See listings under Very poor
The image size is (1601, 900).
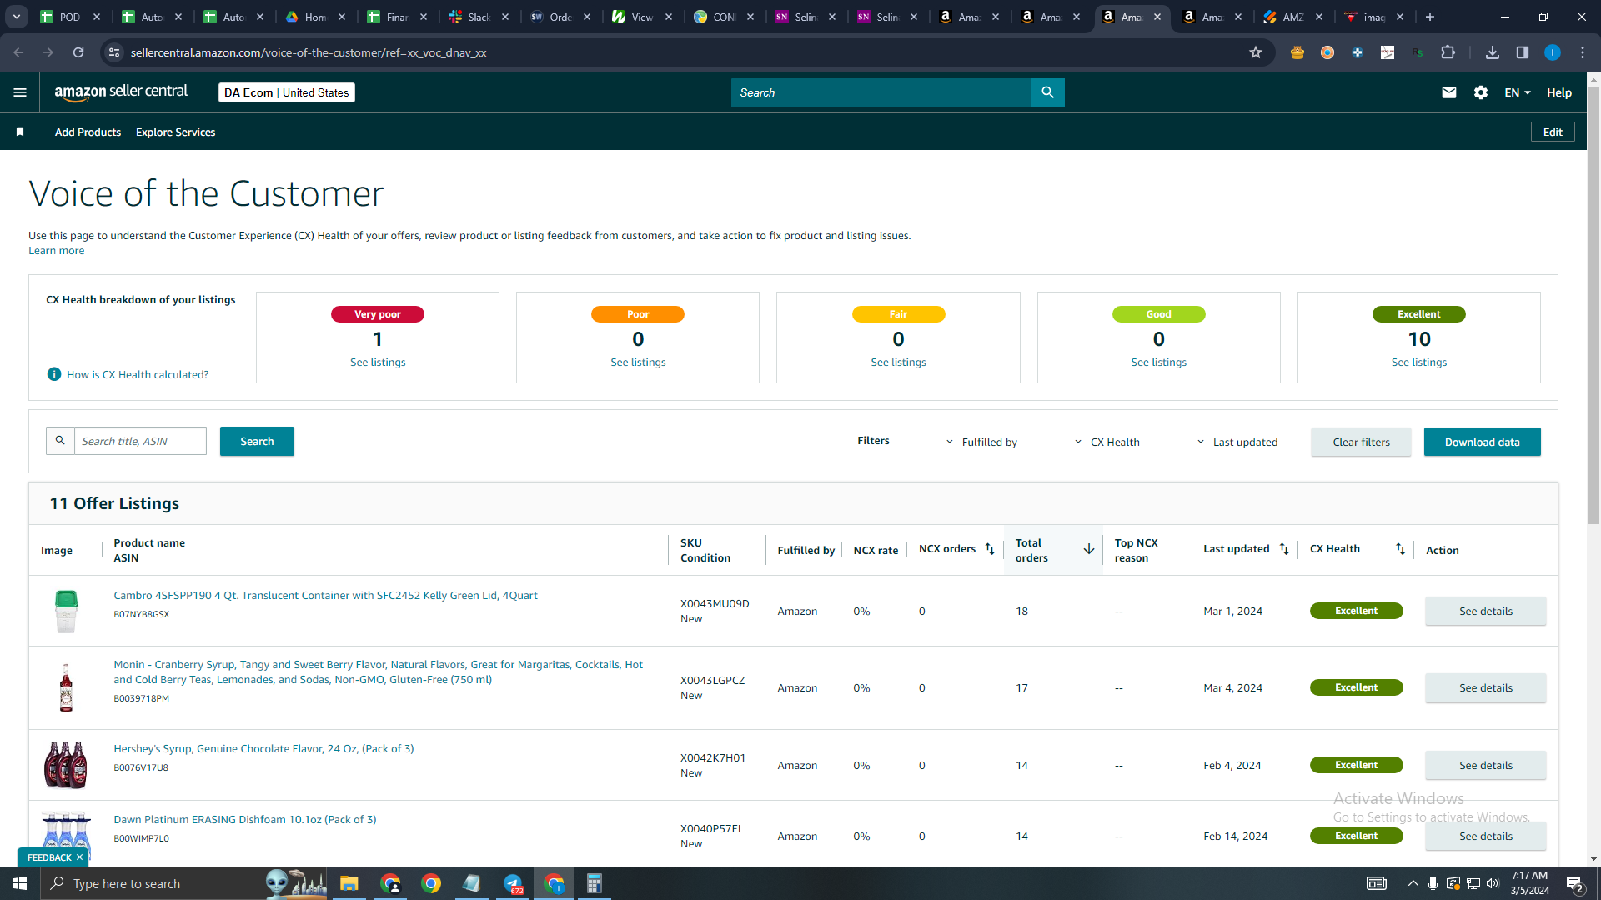click(x=378, y=362)
